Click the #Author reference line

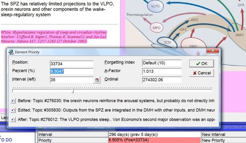click(x=54, y=37)
